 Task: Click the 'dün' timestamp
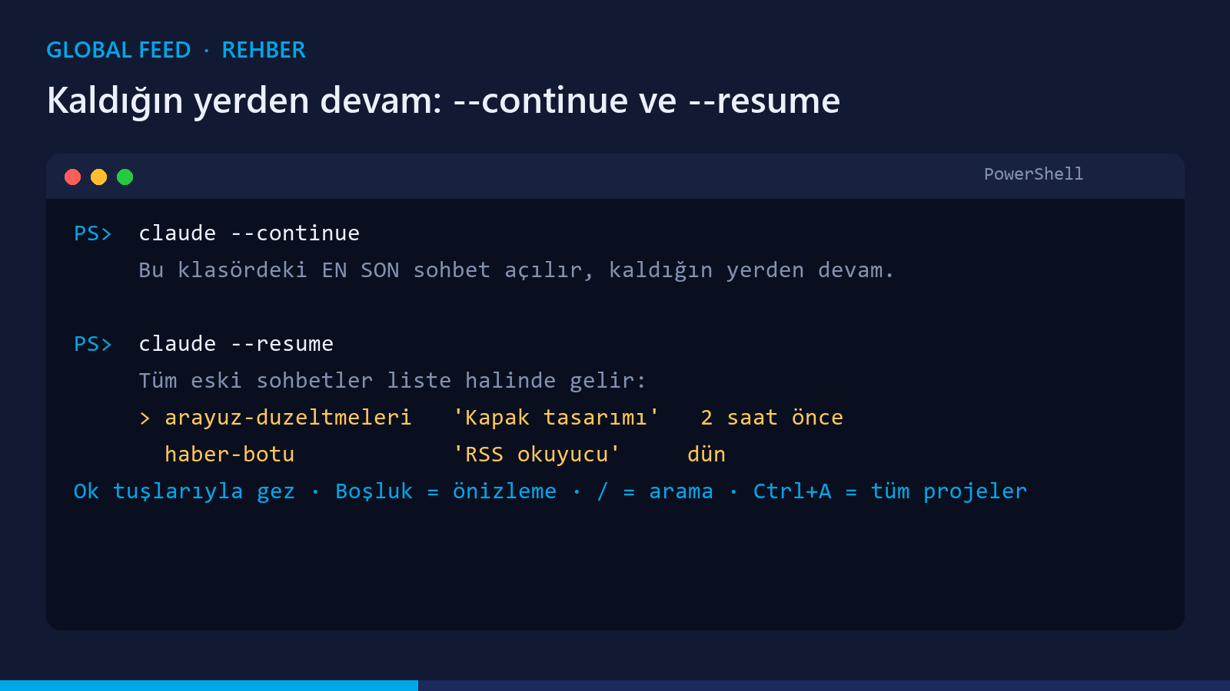pos(706,455)
